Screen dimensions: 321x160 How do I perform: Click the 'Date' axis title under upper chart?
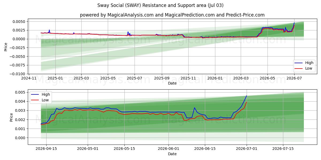click(172, 83)
